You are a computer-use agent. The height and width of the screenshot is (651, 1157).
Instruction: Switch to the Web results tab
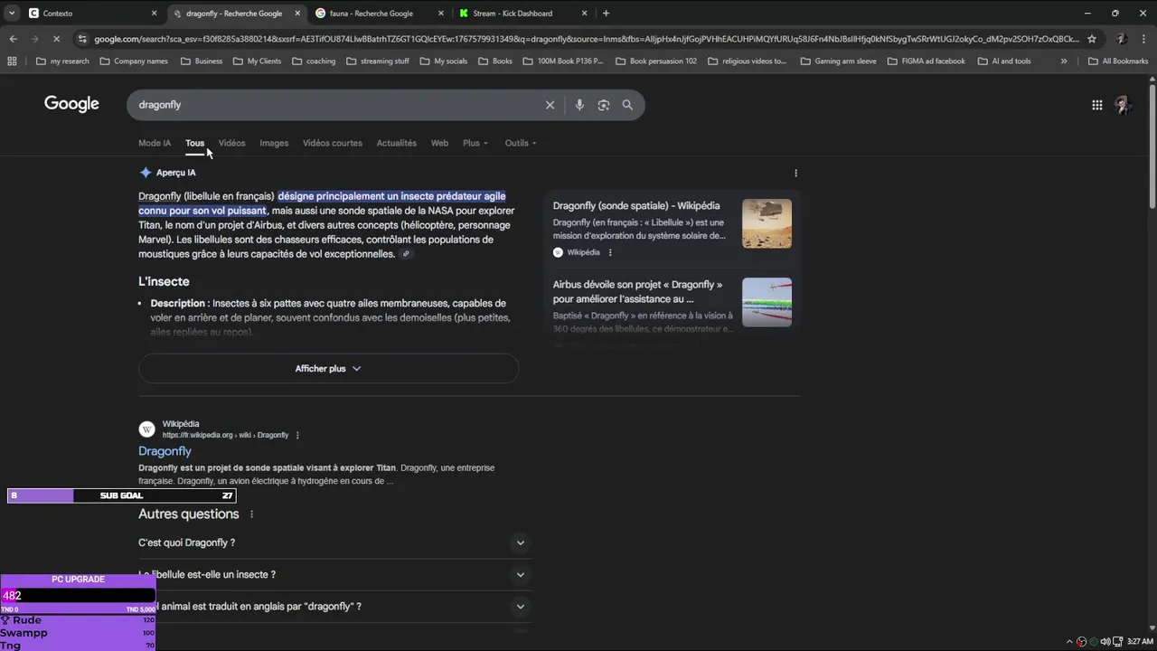point(439,143)
